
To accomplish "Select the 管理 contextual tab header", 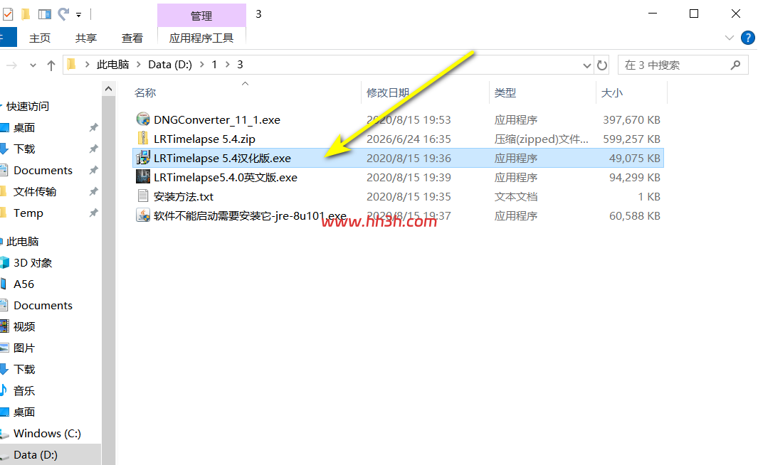I will pyautogui.click(x=201, y=16).
